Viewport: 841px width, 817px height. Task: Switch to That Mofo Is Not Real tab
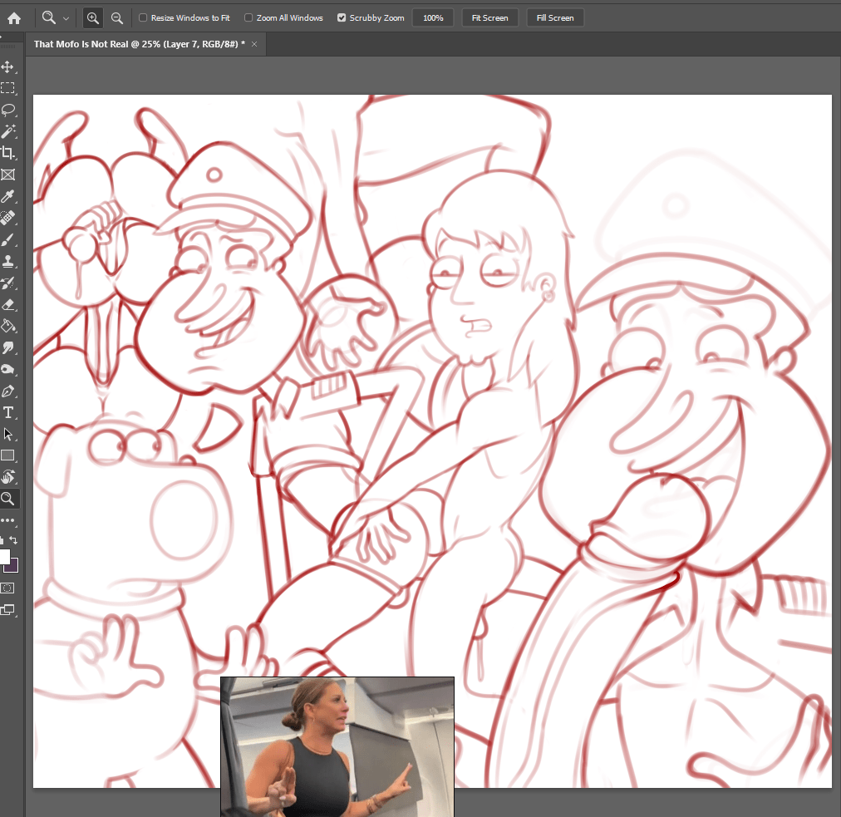[139, 44]
